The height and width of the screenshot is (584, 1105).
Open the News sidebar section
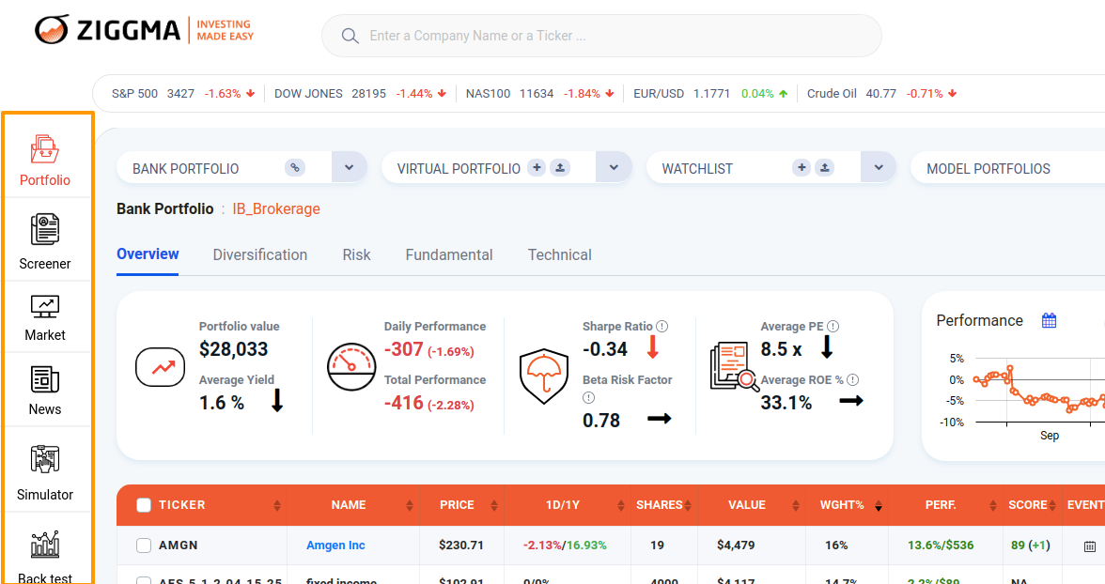point(45,391)
